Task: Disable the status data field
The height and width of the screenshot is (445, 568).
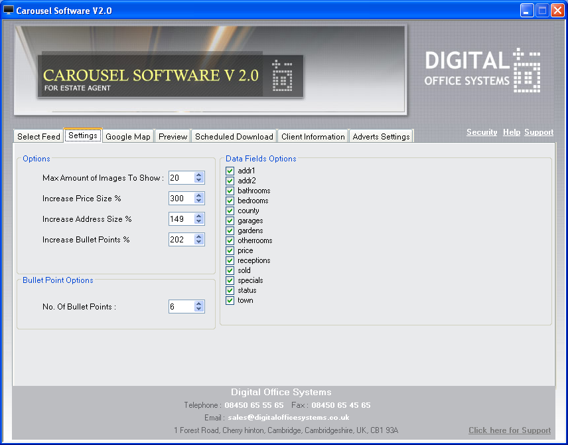Action: point(230,290)
